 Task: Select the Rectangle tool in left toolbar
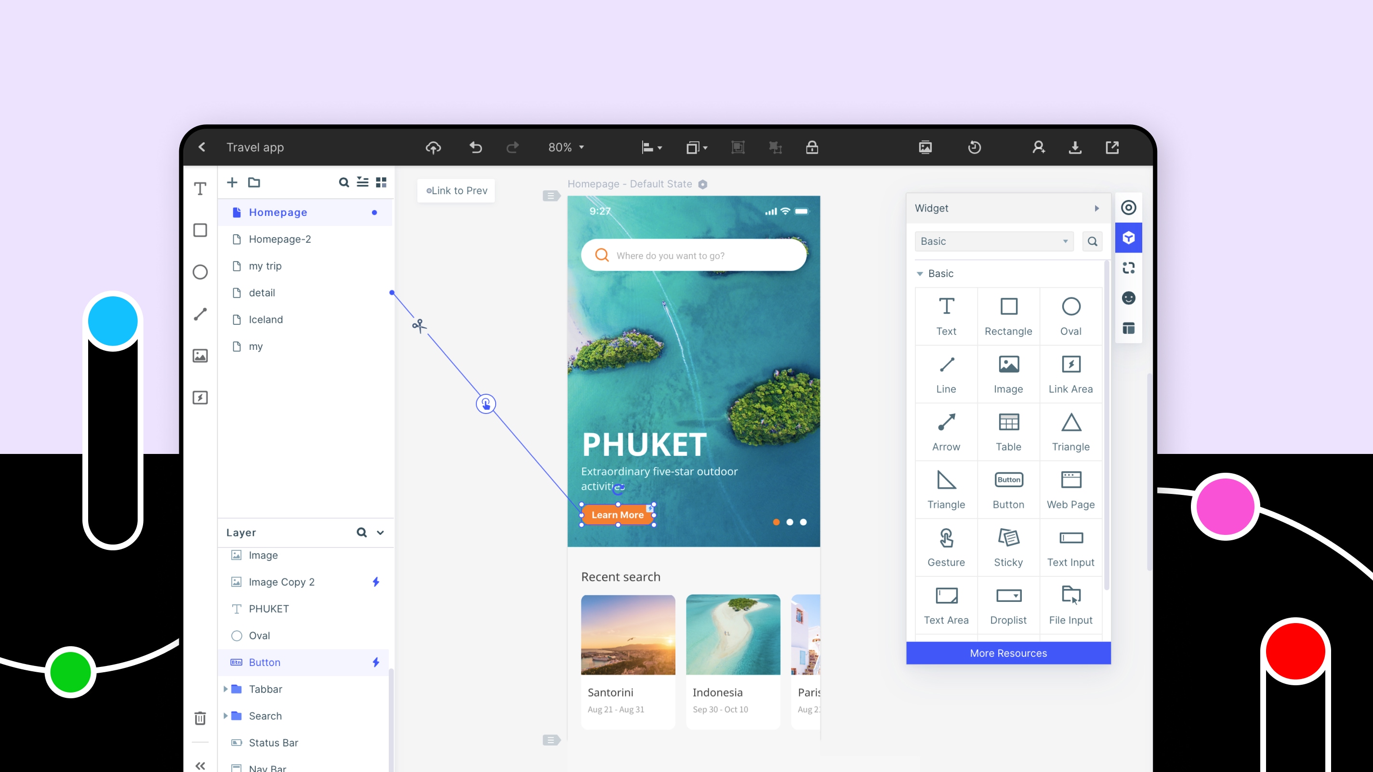200,230
